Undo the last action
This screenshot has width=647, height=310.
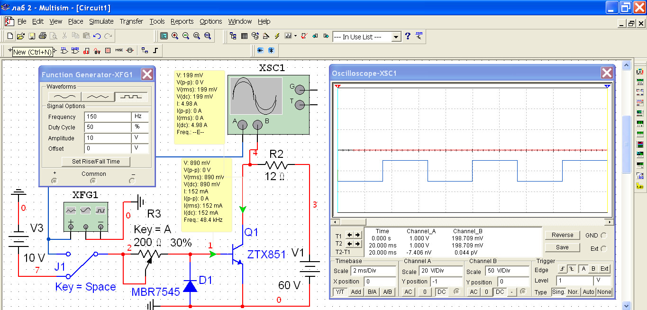(x=97, y=36)
